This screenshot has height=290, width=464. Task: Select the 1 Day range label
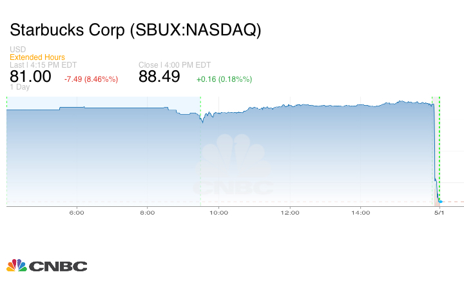pos(20,87)
